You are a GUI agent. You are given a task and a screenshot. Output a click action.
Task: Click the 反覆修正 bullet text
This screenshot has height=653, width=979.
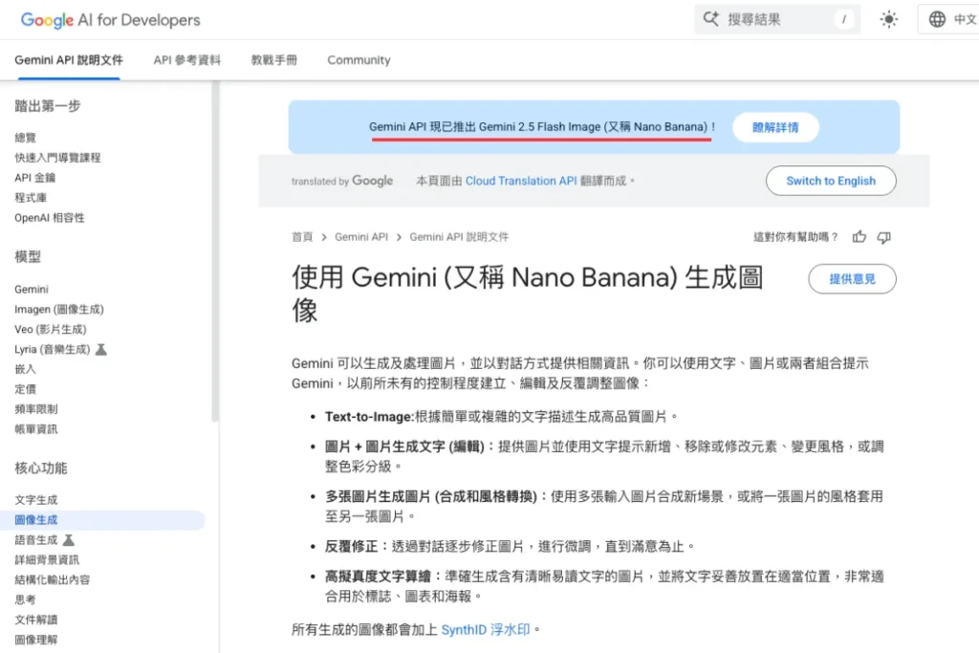pyautogui.click(x=511, y=546)
